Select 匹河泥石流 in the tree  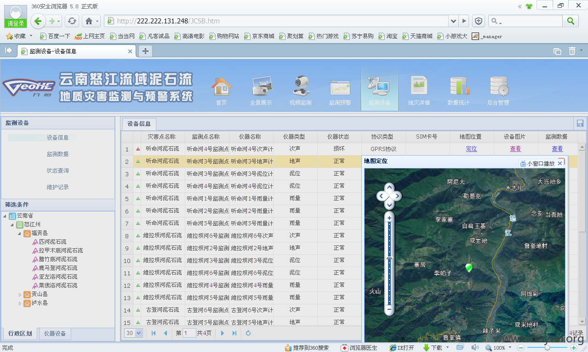coord(52,242)
